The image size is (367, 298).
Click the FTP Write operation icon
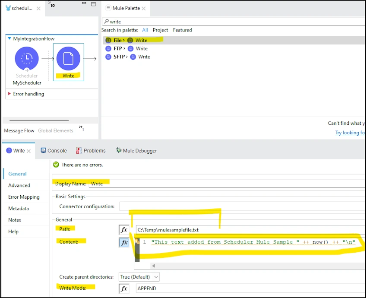pos(130,48)
